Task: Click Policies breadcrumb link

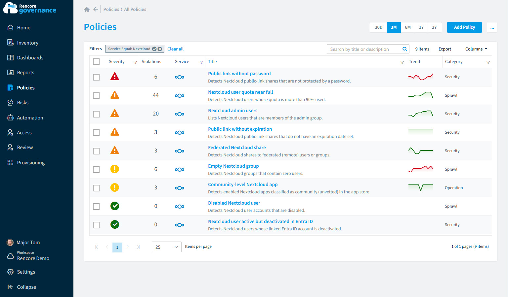Action: pyautogui.click(x=111, y=10)
